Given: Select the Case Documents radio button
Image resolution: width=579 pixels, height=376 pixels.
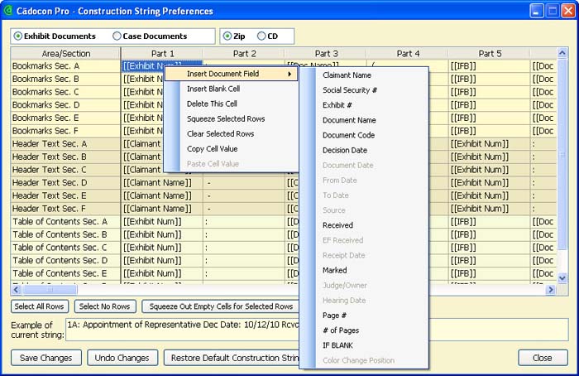Looking at the screenshot, I should pos(117,36).
